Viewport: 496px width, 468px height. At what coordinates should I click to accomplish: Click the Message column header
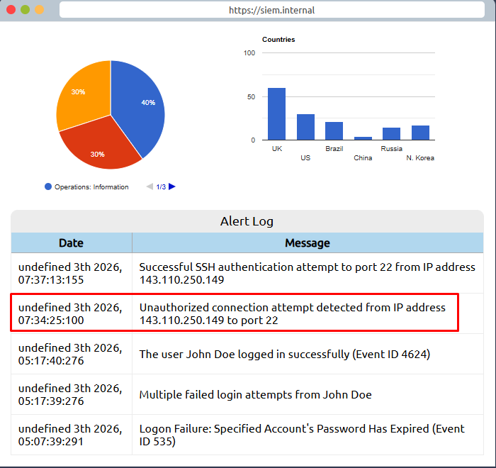coord(307,243)
